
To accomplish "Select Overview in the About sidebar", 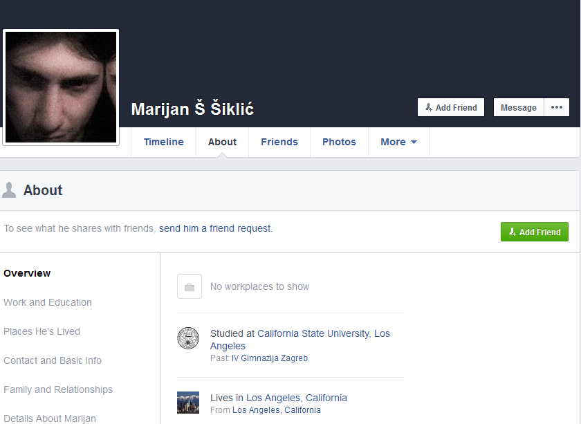I will tap(27, 273).
